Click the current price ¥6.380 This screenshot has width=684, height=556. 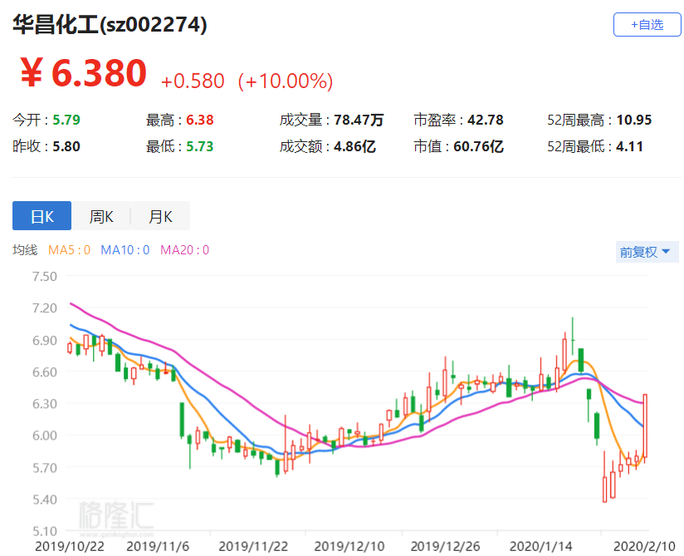click(x=83, y=73)
